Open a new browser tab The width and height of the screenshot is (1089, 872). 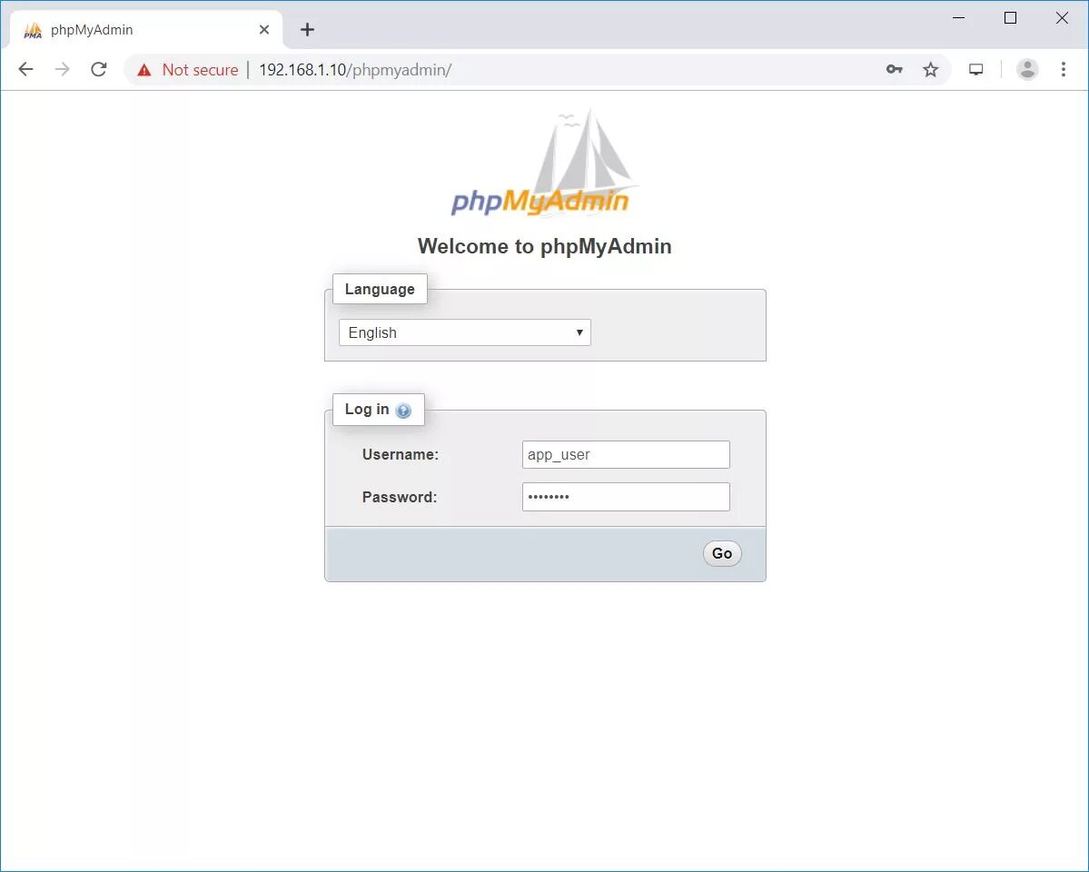[x=307, y=30]
